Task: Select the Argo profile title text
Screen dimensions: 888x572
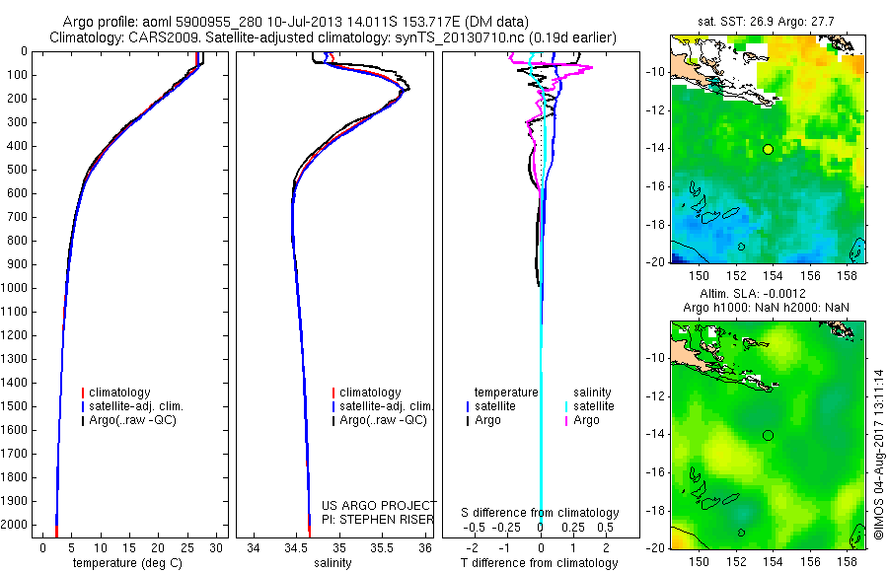Action: [x=296, y=22]
